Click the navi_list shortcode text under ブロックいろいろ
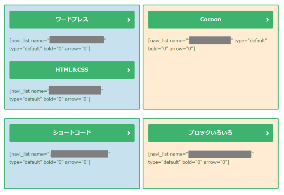 [201, 158]
